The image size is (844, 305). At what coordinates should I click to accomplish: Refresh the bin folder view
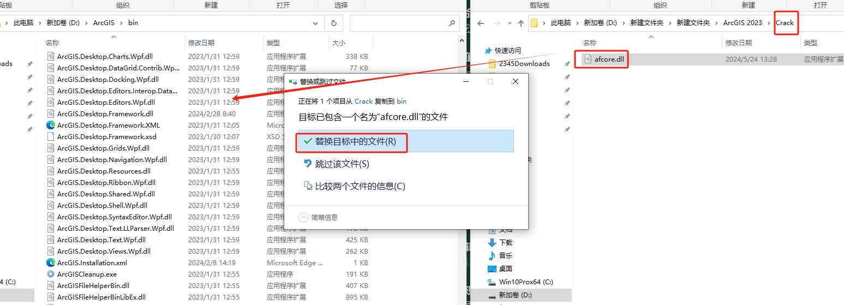pos(333,23)
